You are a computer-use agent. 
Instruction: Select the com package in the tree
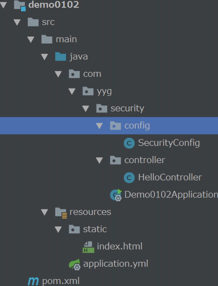pos(92,74)
